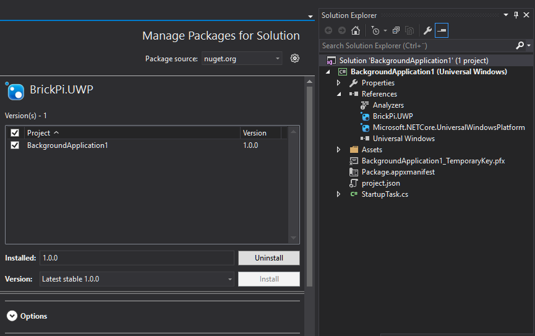Close the Solution Explorer panel
The width and height of the screenshot is (535, 336).
(526, 15)
